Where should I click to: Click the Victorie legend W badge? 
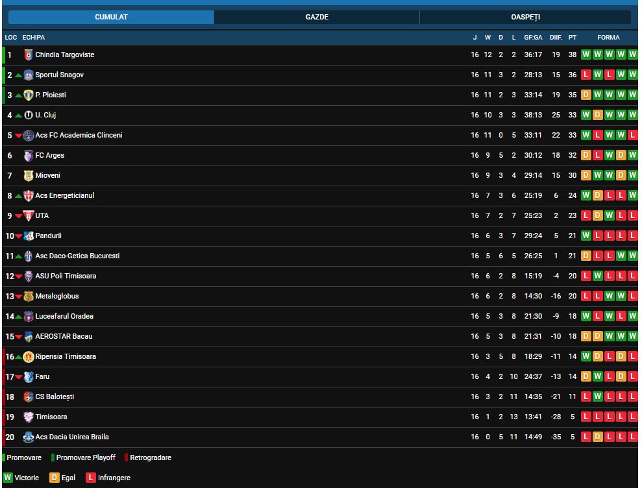tap(8, 478)
